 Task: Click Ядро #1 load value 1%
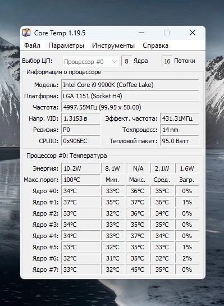pyautogui.click(x=187, y=202)
